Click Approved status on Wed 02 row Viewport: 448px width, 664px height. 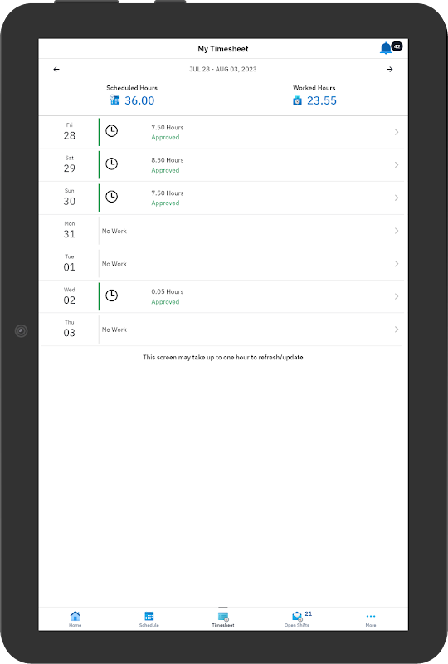[x=165, y=302]
